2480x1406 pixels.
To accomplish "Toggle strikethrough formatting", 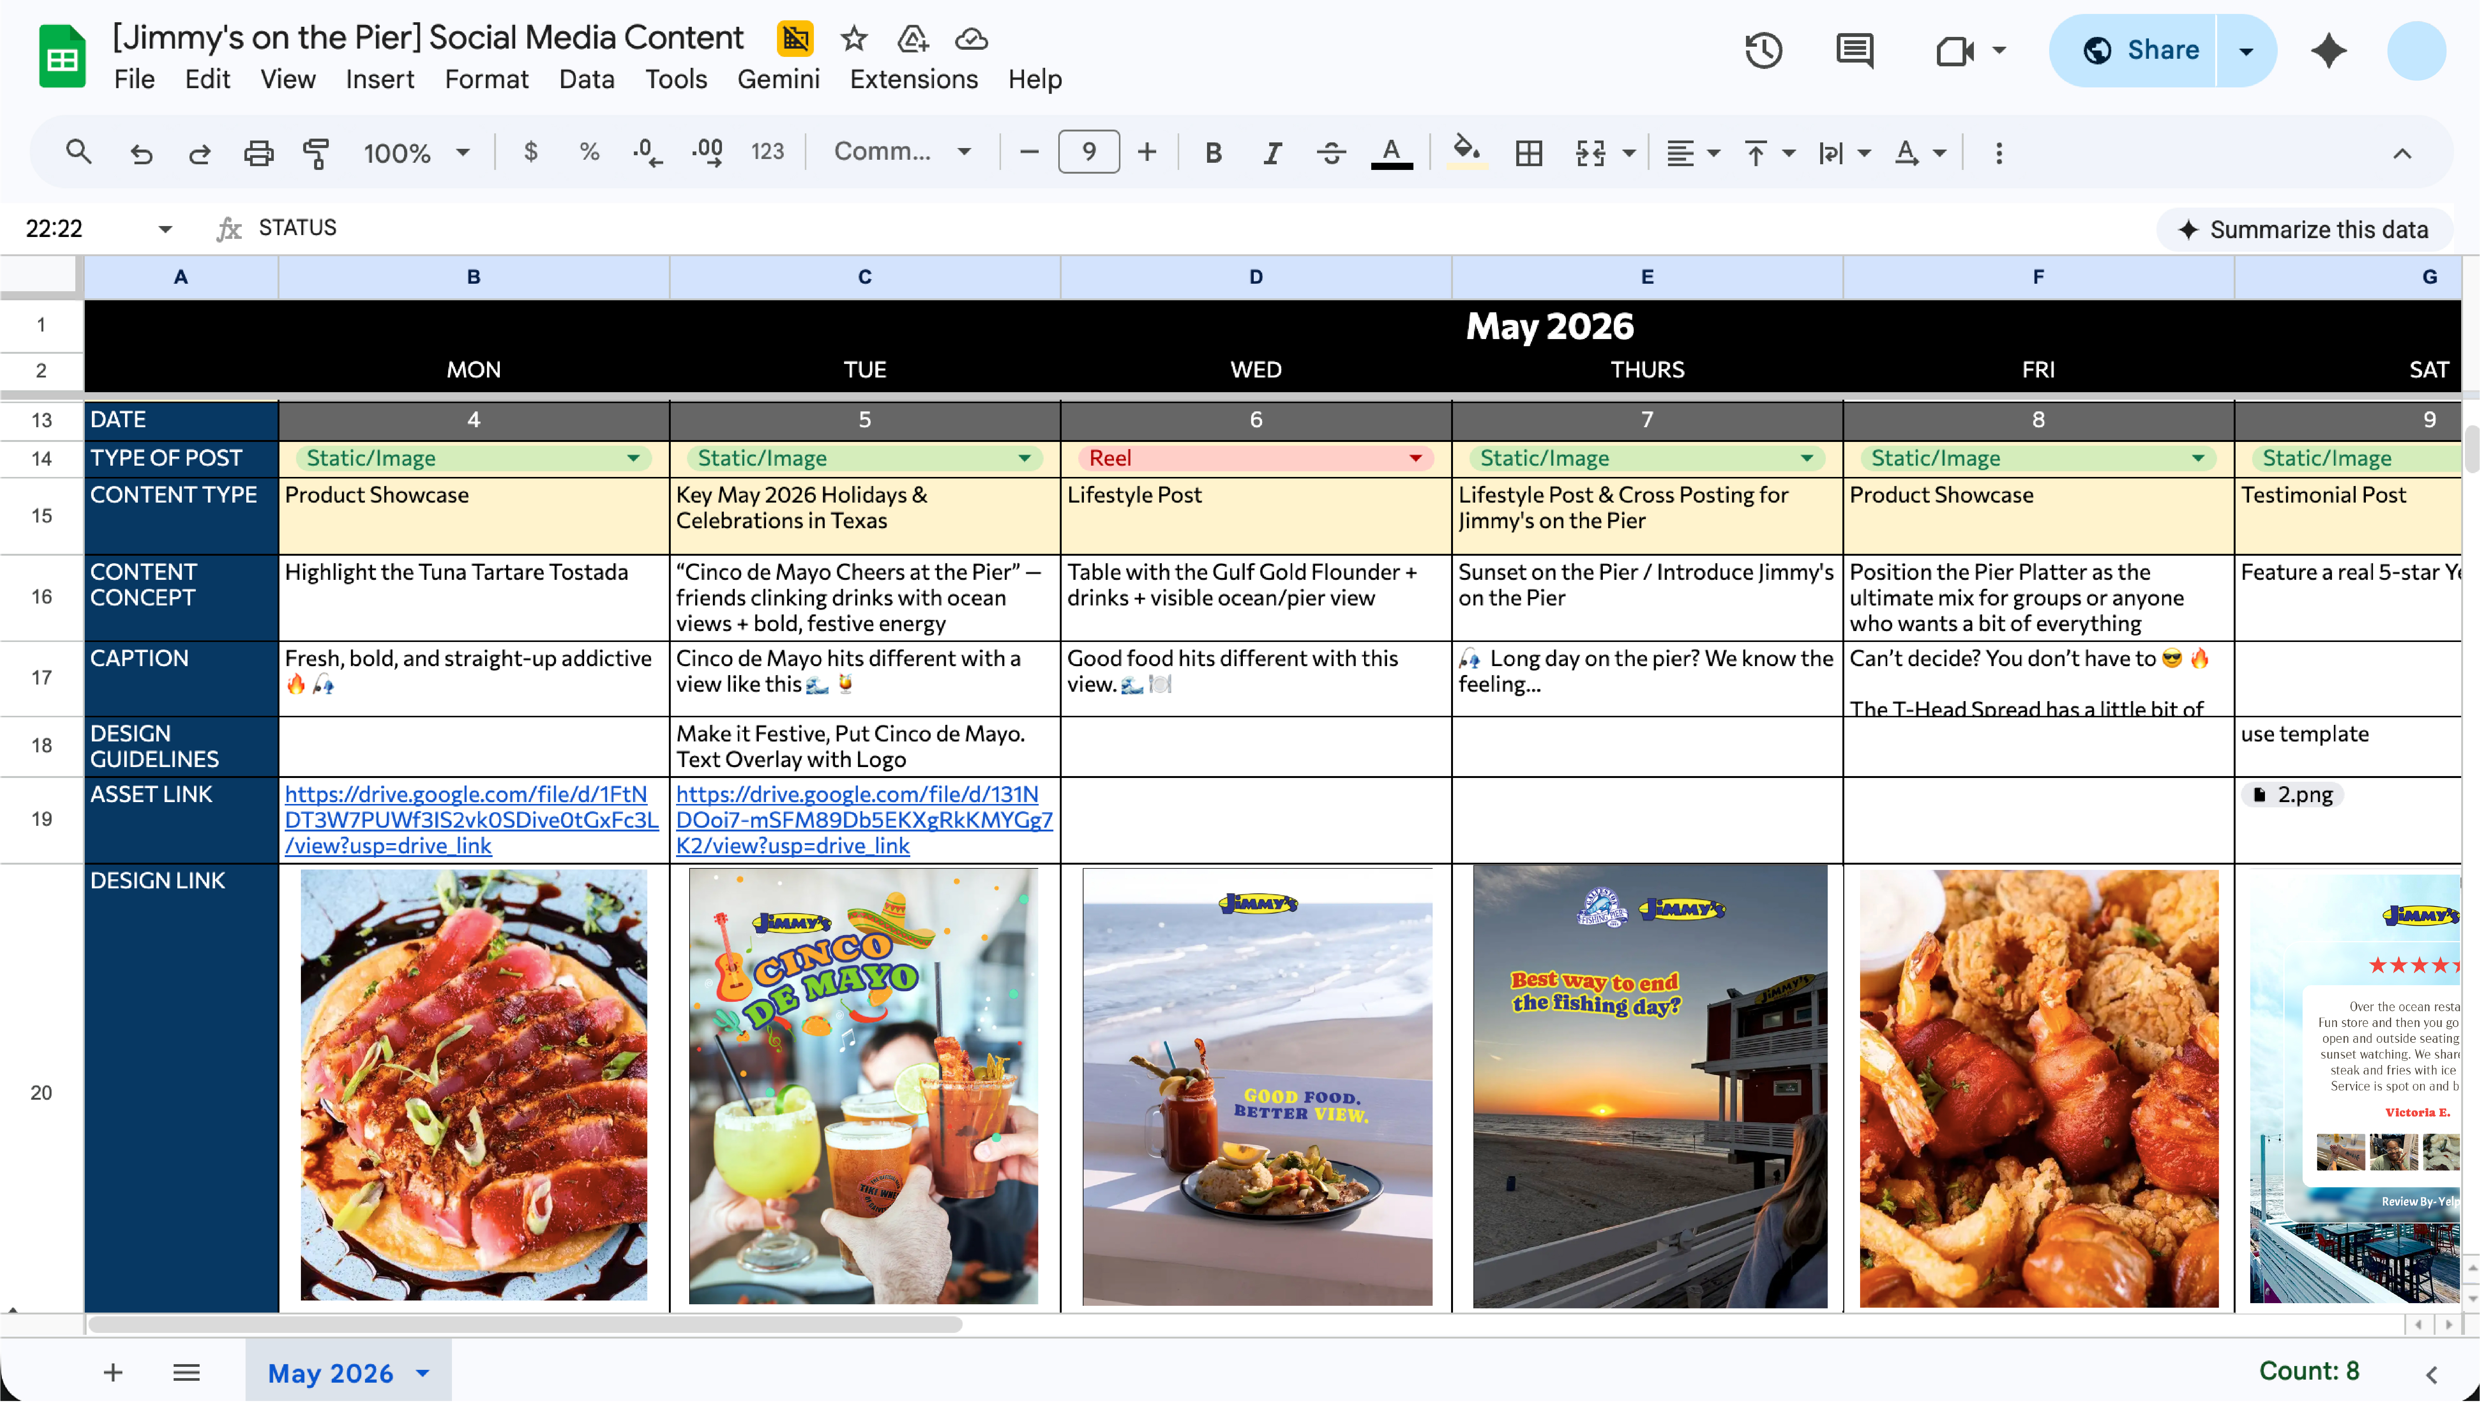I will point(1331,153).
